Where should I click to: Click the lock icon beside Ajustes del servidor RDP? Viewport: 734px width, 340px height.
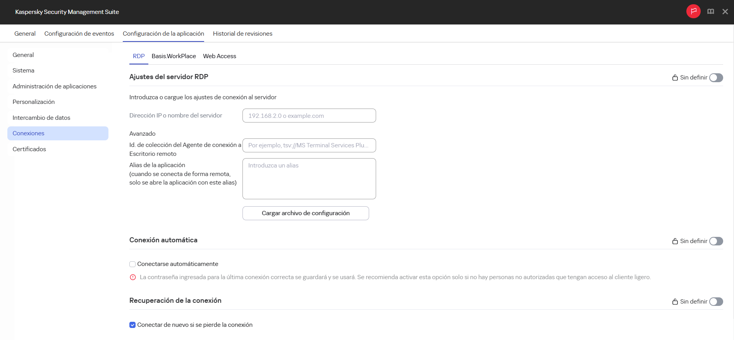[675, 78]
